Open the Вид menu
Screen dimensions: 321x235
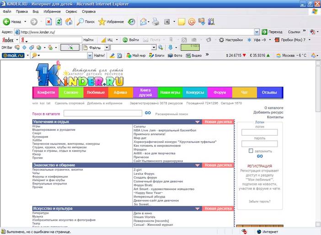click(x=35, y=12)
